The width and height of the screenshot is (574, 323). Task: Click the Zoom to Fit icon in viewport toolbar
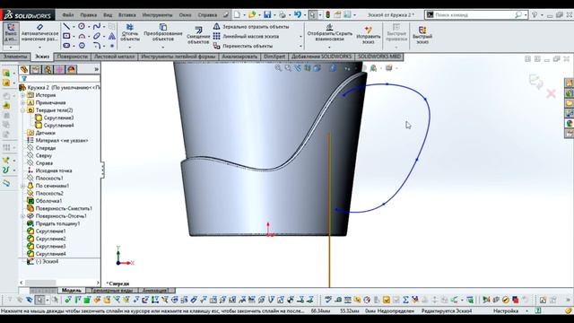tap(279, 68)
